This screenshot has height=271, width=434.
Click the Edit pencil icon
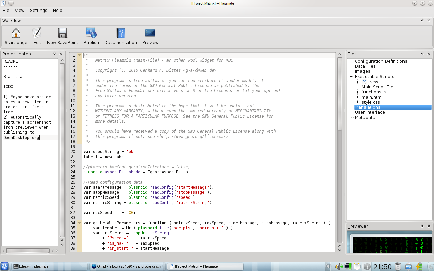pyautogui.click(x=37, y=33)
